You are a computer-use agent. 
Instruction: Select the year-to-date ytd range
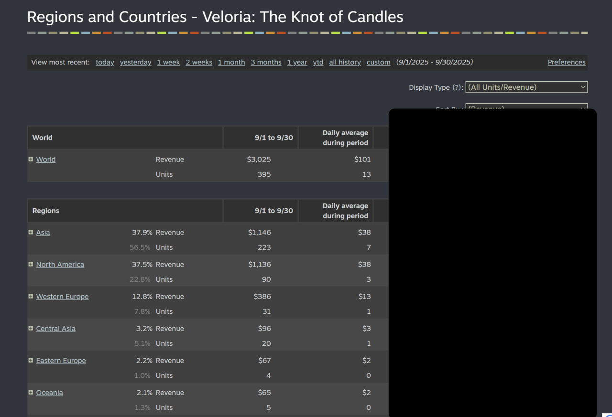tap(318, 63)
